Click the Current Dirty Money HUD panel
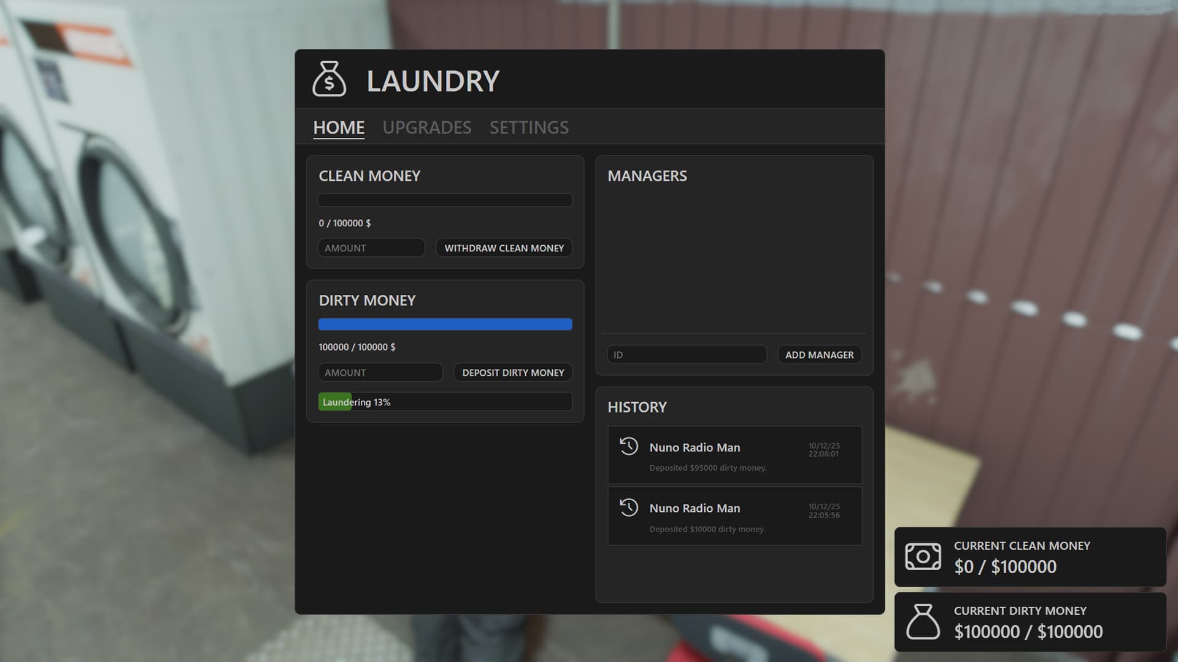The width and height of the screenshot is (1178, 662). [x=1030, y=622]
